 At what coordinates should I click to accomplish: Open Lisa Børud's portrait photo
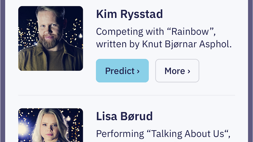pyautogui.click(x=51, y=125)
